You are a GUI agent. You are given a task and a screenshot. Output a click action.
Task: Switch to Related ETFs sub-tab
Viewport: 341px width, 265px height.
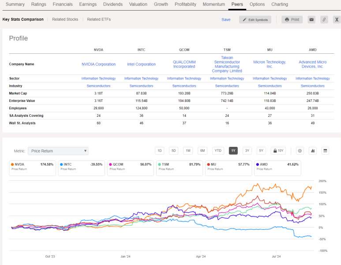pos(99,19)
